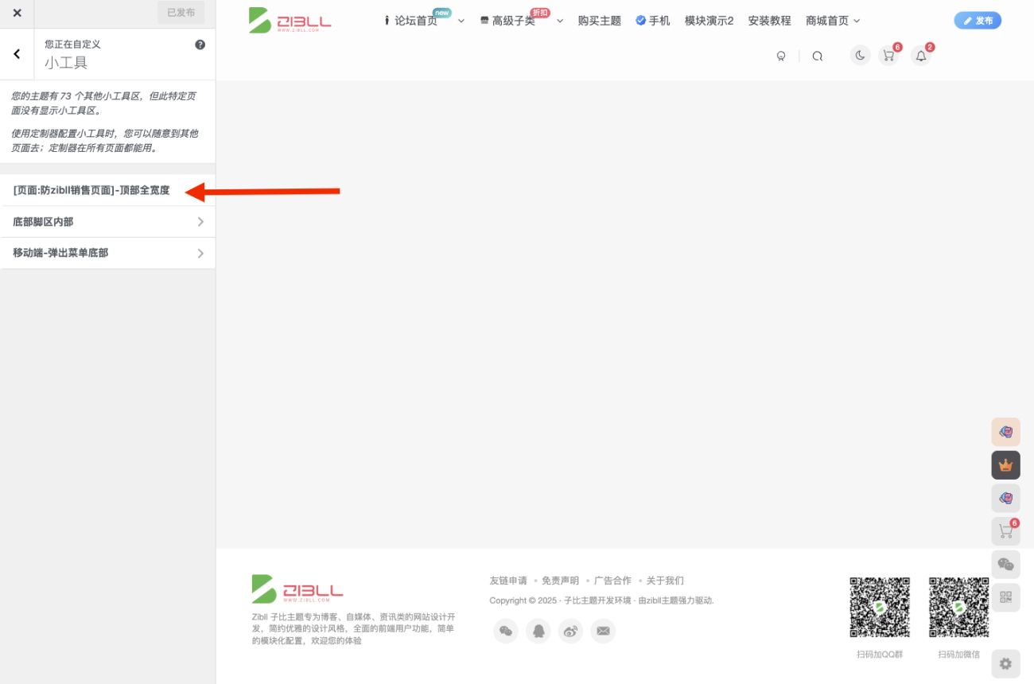Click the footer WeChat social icon
Viewport: 1034px width, 684px height.
click(x=506, y=632)
